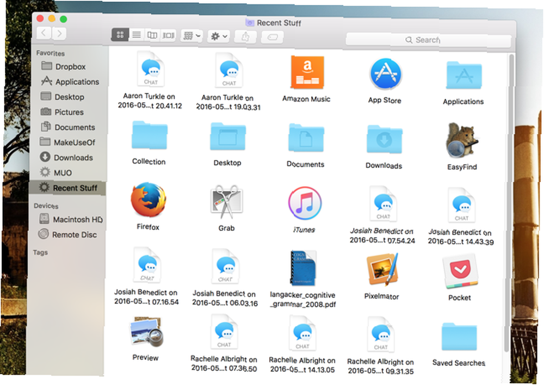Image resolution: width=544 pixels, height=385 pixels.
Task: Open Josiah Benedict chat from 07.16.54
Action: coord(147,265)
